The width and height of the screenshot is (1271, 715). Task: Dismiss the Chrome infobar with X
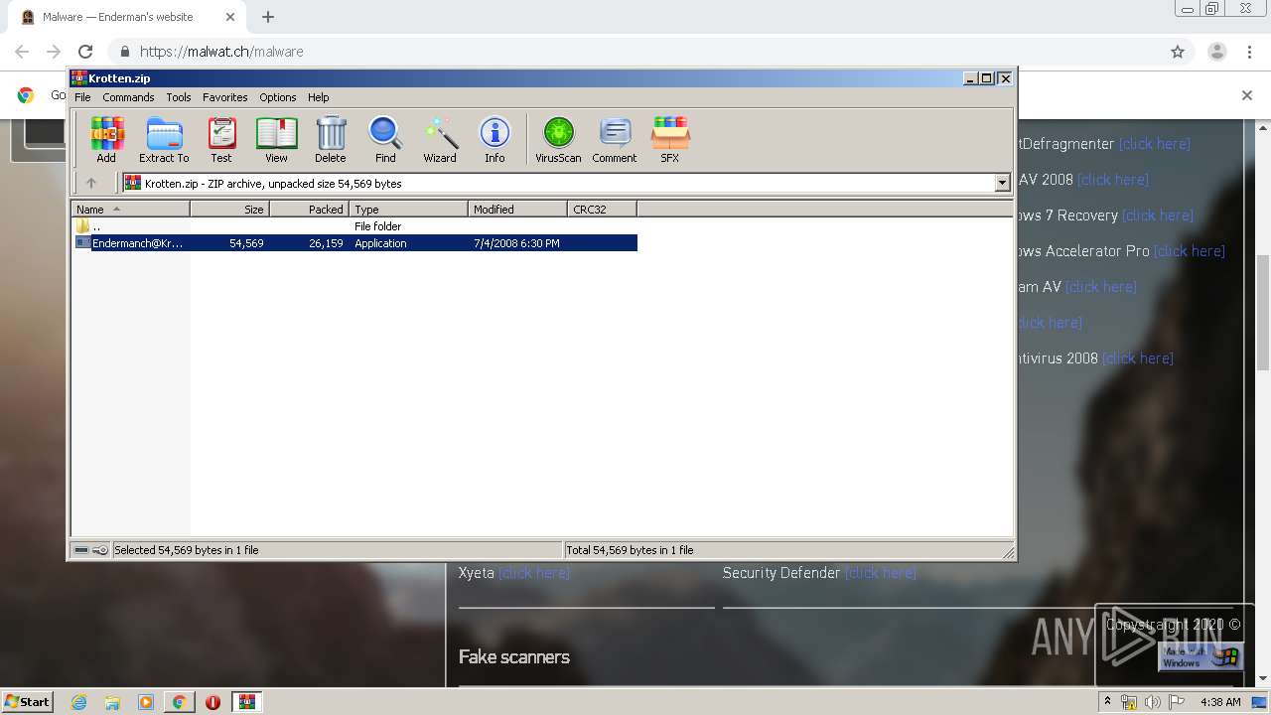click(1247, 95)
